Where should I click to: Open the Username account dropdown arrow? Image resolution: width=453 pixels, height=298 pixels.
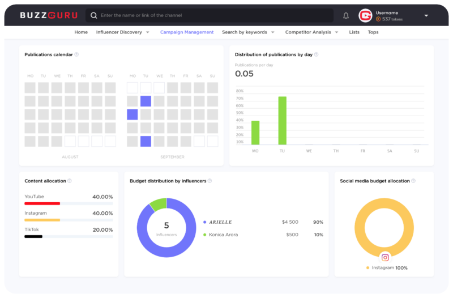(426, 16)
